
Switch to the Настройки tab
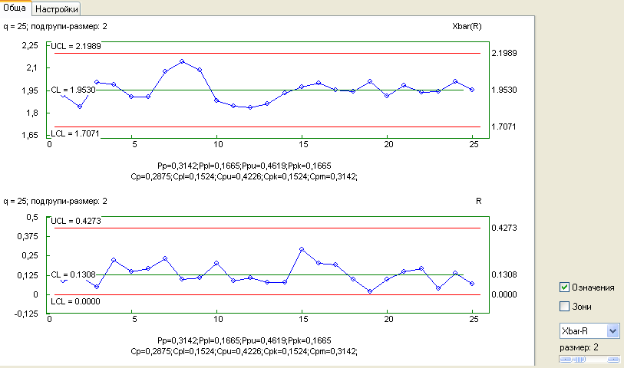[58, 8]
